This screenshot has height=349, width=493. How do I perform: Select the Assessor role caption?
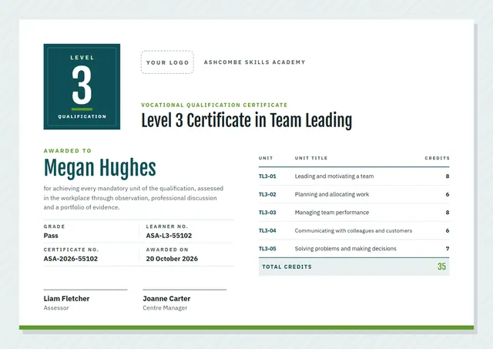pos(56,308)
